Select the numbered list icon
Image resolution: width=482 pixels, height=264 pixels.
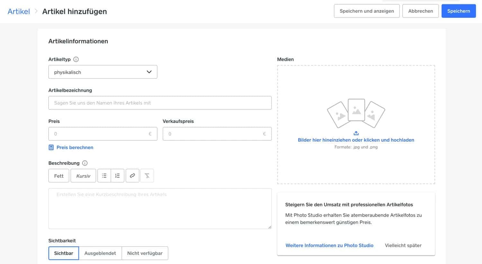[x=117, y=175]
